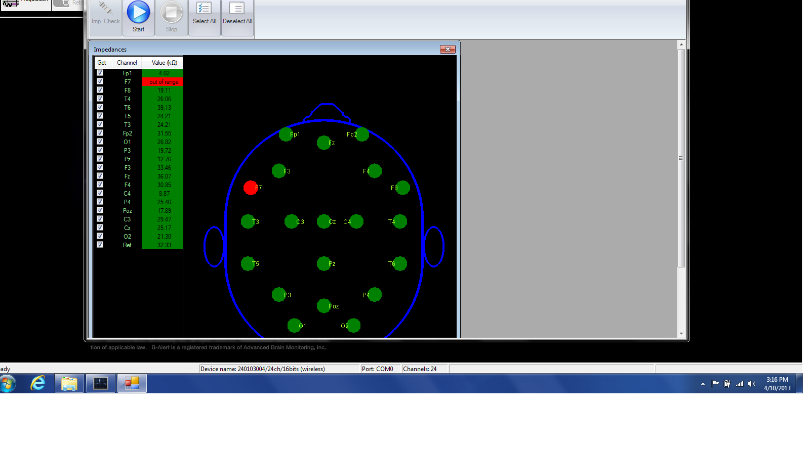Click the Fz electrode on head map
Viewport: 810px width, 455px height.
(324, 143)
